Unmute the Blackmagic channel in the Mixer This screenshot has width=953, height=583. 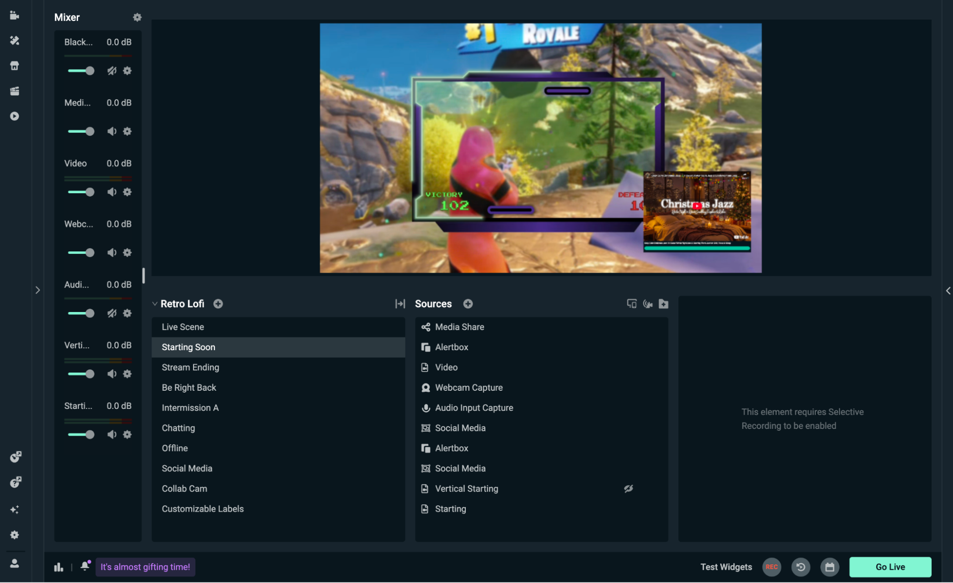coord(112,71)
